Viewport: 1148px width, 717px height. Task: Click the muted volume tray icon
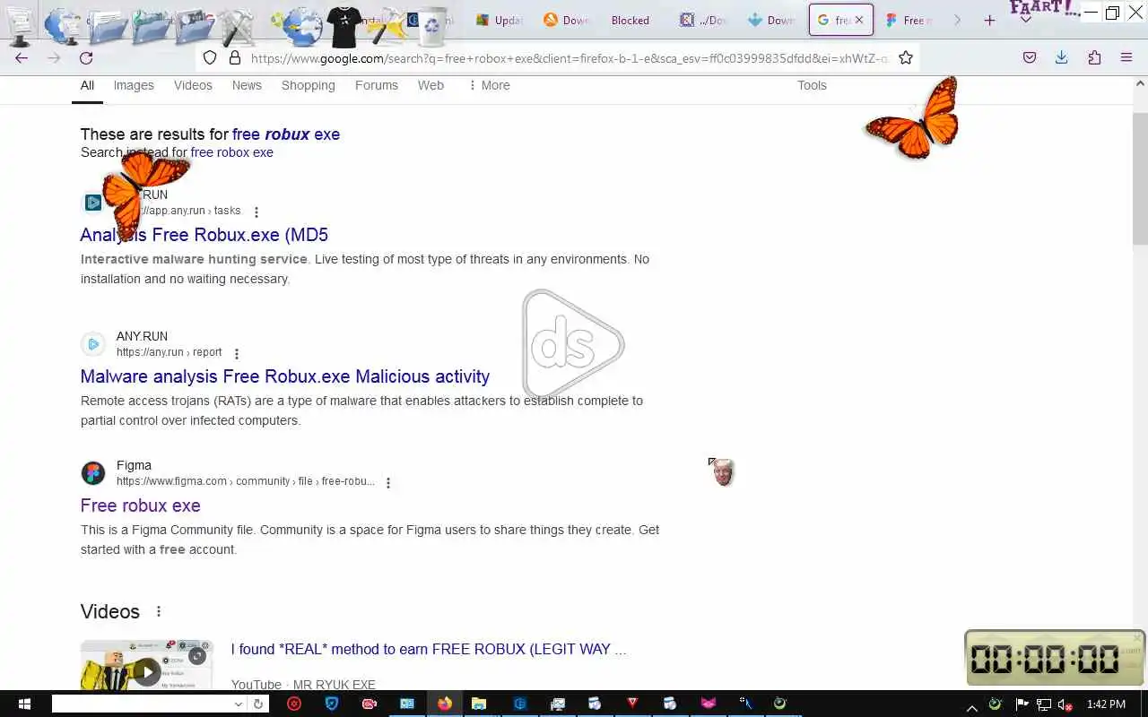tap(1064, 704)
